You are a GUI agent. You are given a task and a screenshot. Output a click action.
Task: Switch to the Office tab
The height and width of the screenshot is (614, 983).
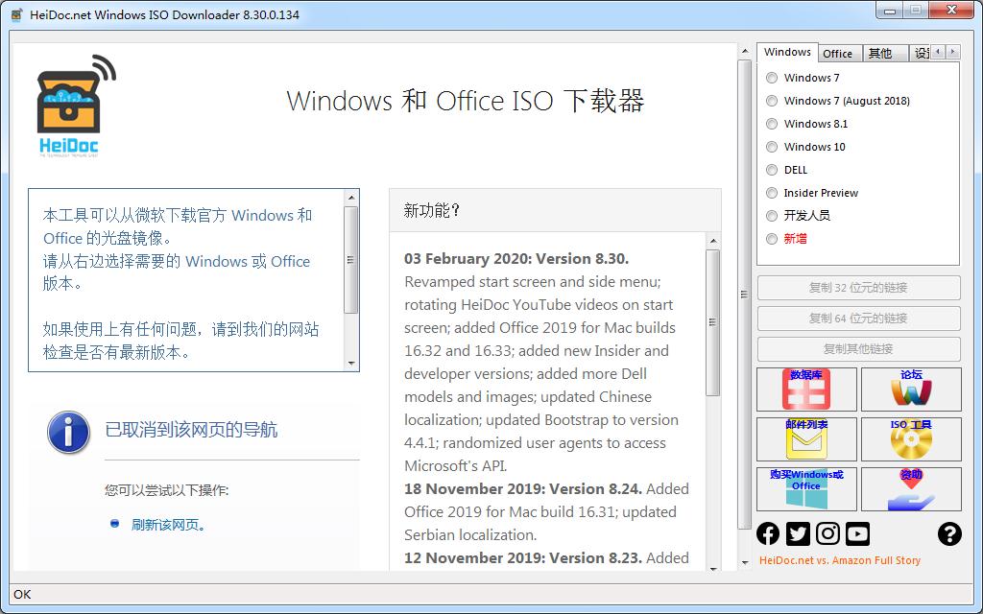[839, 53]
